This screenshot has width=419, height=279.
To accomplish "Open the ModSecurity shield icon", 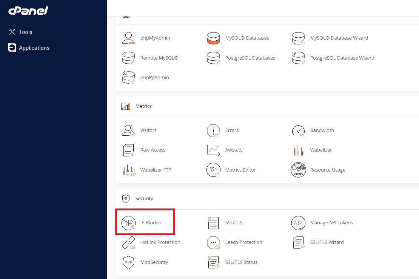I will click(x=129, y=262).
